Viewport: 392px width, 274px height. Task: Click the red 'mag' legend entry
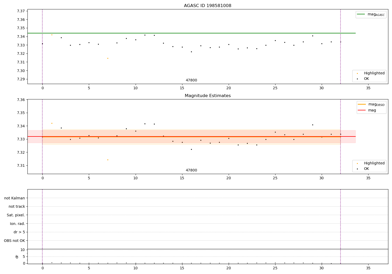[367, 110]
